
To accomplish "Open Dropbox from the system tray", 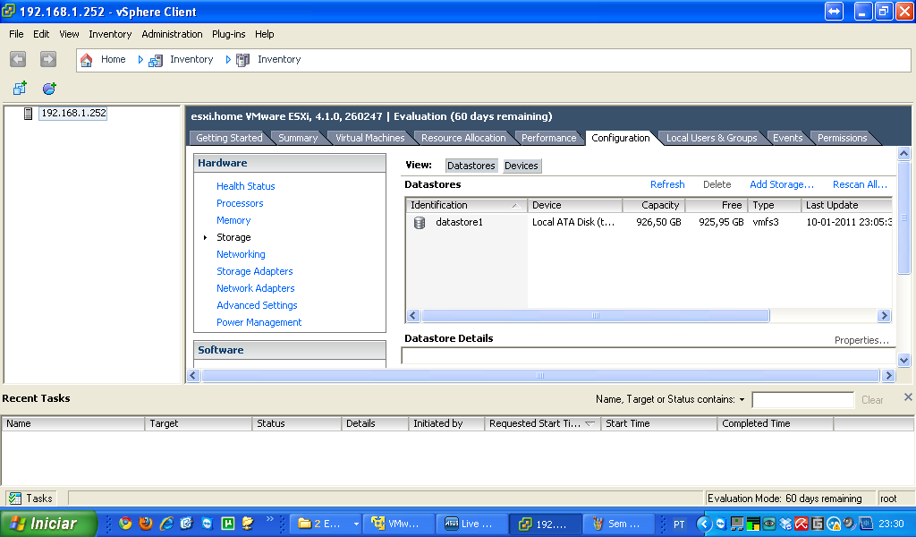I will (x=784, y=524).
